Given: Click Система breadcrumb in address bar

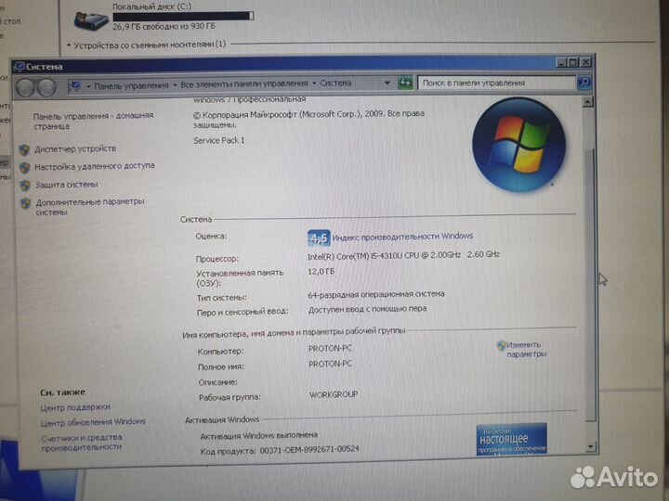Looking at the screenshot, I should pyautogui.click(x=335, y=83).
